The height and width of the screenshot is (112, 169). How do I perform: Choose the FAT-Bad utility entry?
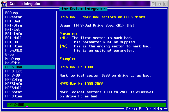coord(13,21)
